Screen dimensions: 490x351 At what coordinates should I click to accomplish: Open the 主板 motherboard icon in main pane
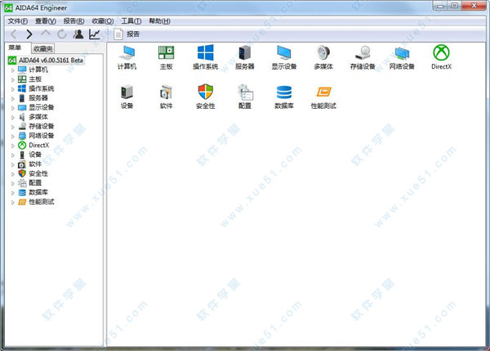[166, 57]
